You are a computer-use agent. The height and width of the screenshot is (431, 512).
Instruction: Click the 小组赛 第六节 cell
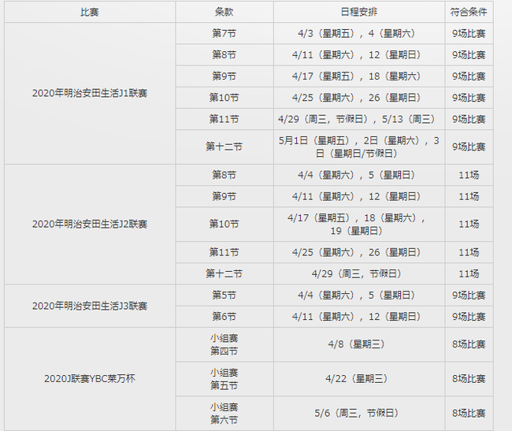[224, 414]
